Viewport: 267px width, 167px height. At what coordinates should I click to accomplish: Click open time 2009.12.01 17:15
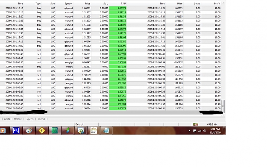(x=14, y=41)
